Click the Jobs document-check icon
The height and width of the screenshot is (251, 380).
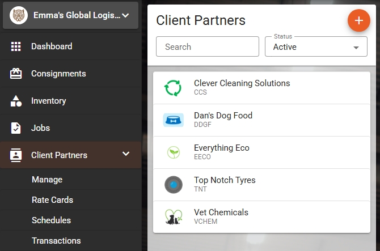coord(16,128)
